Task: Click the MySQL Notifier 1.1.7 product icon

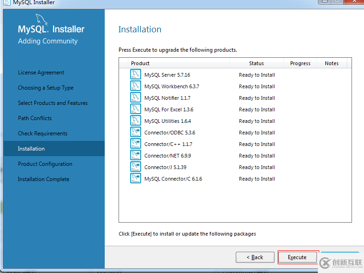Action: (136, 97)
